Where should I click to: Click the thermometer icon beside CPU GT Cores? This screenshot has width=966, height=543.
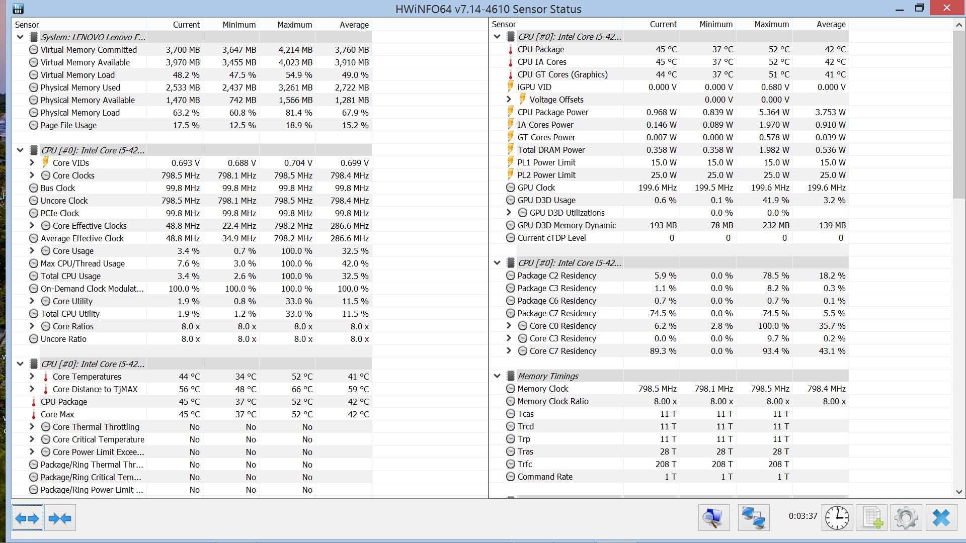click(511, 74)
